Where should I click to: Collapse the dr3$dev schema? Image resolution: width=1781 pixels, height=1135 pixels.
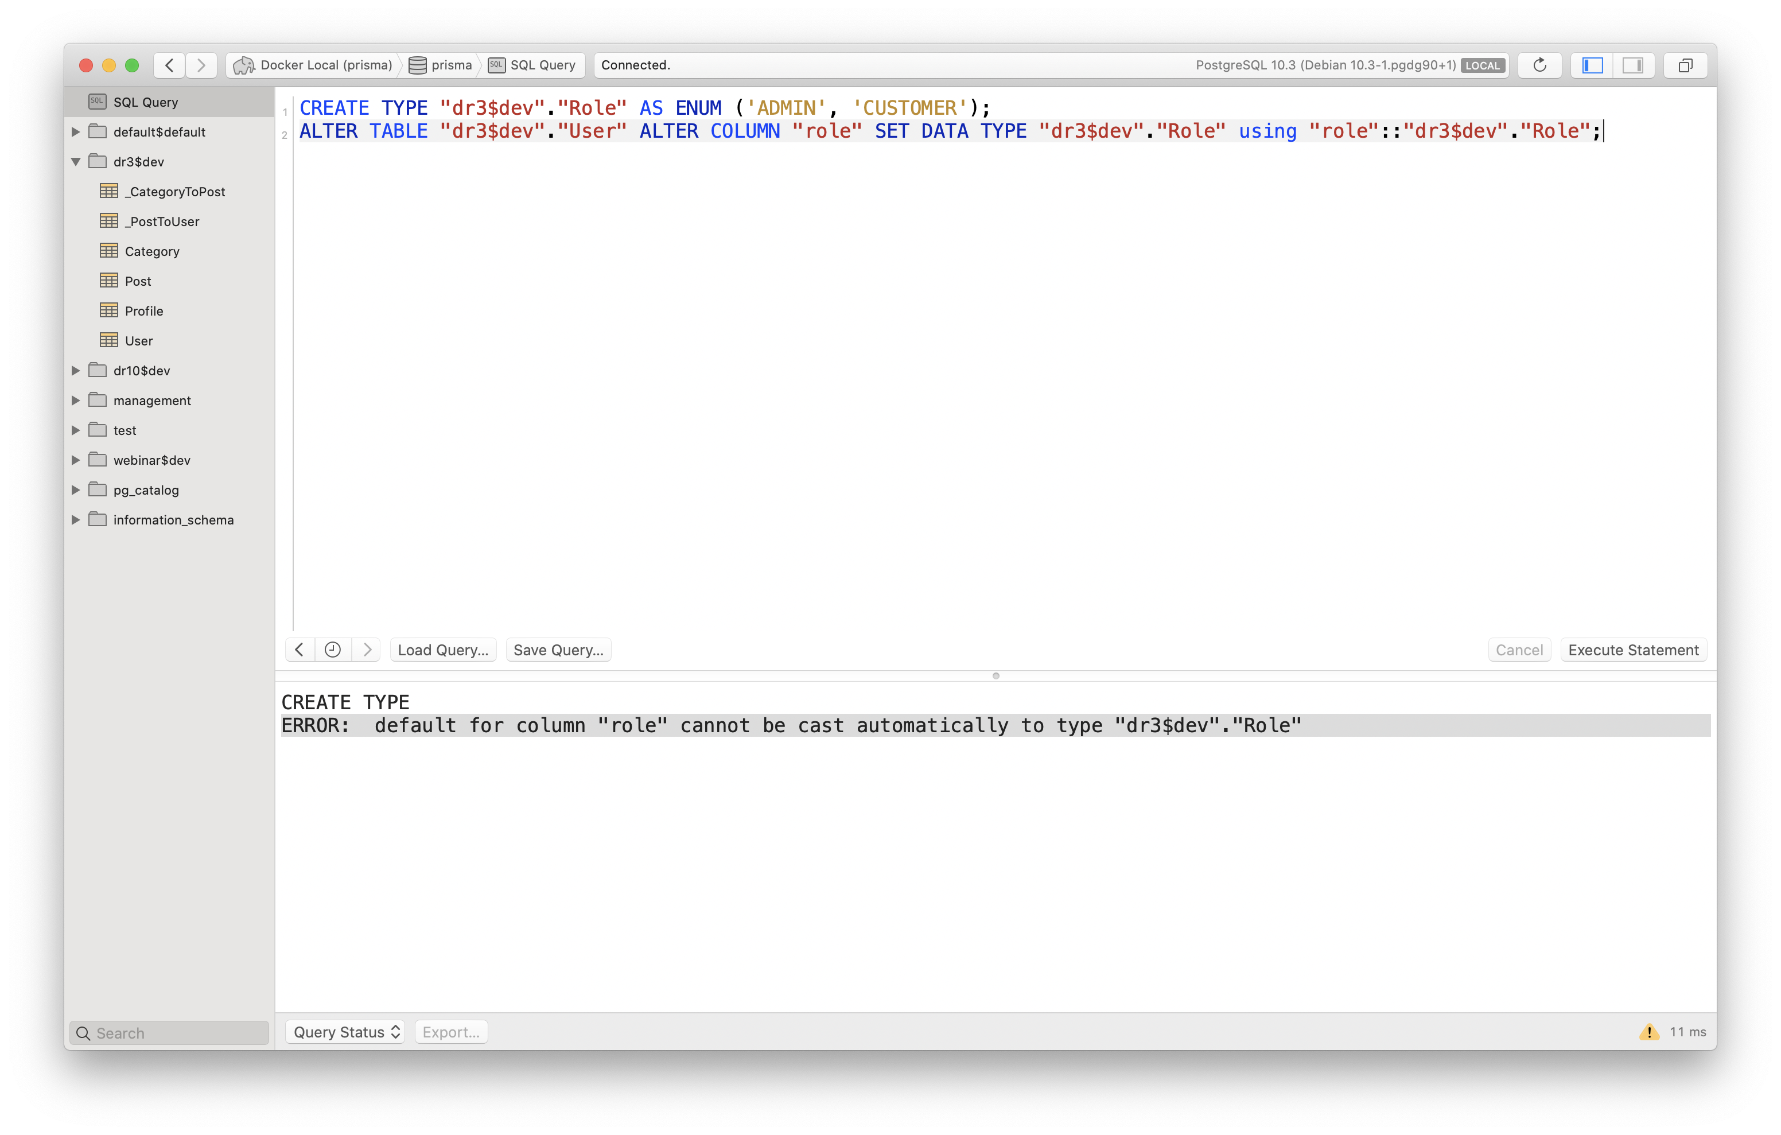tap(76, 161)
